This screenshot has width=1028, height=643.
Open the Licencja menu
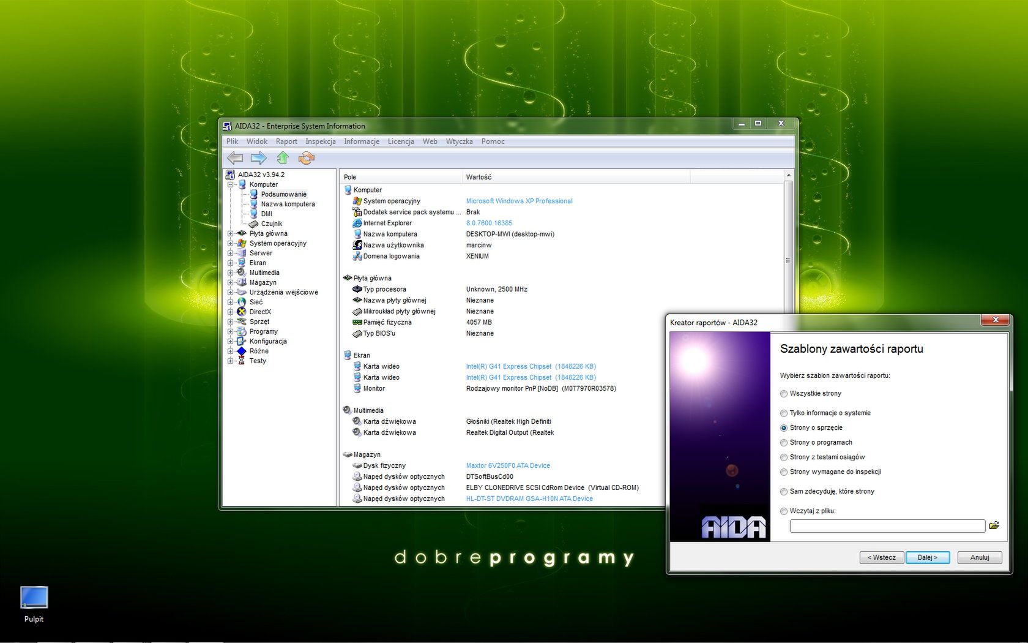tap(401, 141)
